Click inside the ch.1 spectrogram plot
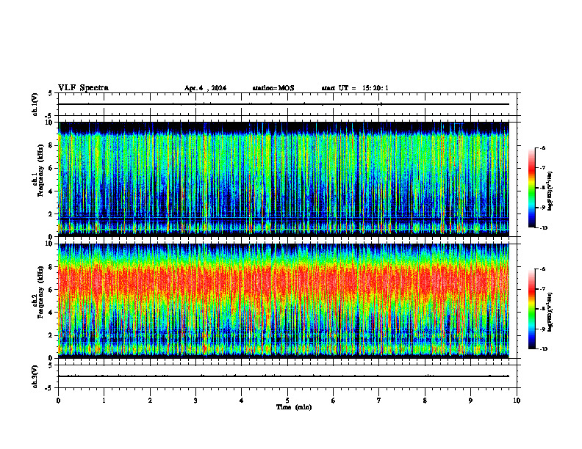 pyautogui.click(x=284, y=179)
